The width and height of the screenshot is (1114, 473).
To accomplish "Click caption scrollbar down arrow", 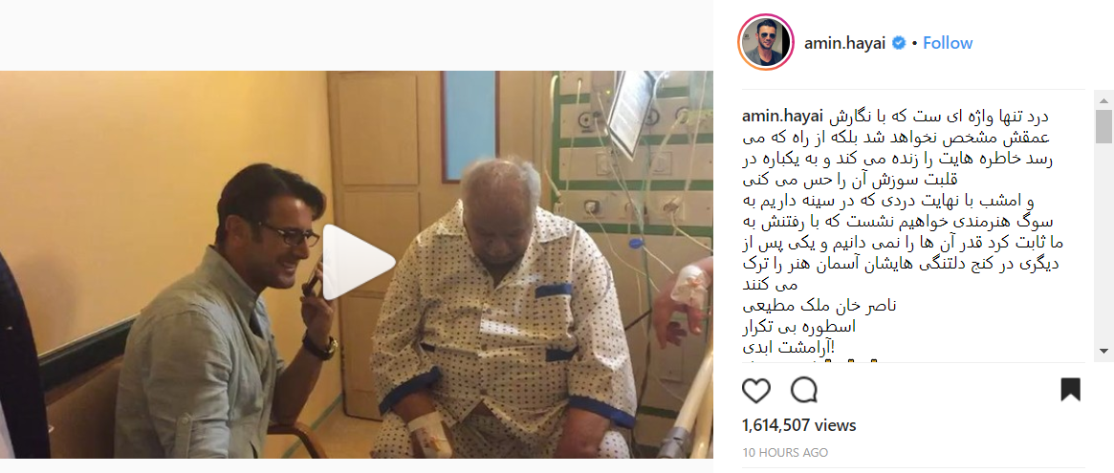I will click(x=1103, y=350).
